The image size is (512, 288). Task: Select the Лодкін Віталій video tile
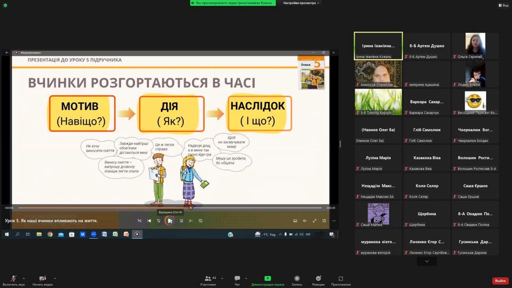pyautogui.click(x=475, y=74)
